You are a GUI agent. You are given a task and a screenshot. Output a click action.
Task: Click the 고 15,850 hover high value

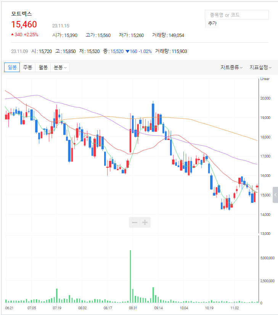(66, 51)
